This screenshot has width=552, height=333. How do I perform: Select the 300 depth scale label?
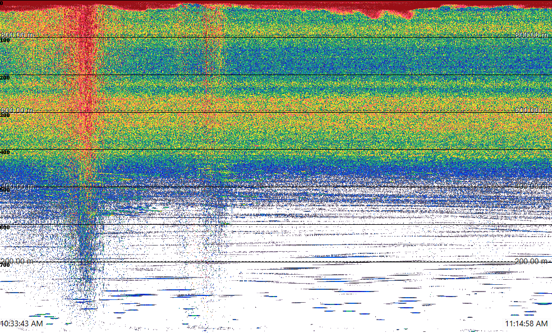(5, 115)
